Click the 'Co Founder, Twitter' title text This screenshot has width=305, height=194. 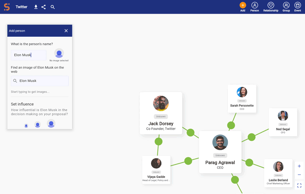[x=161, y=129]
